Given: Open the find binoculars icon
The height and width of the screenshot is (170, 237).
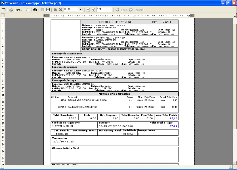Looking at the screenshot, I should (x=35, y=10).
